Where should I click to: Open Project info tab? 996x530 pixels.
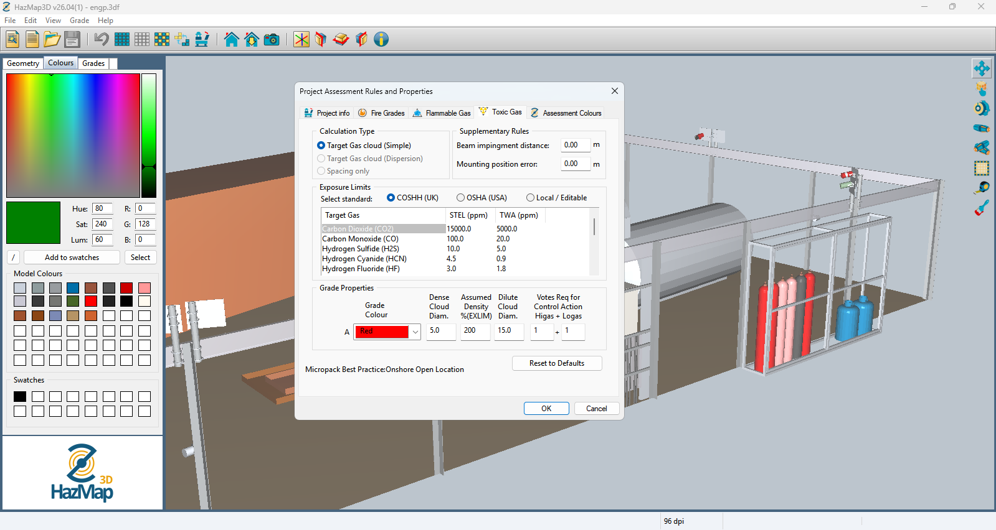pos(327,113)
